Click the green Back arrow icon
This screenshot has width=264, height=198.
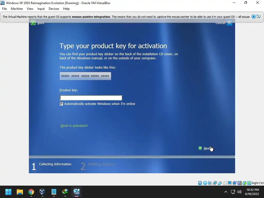tap(33, 23)
